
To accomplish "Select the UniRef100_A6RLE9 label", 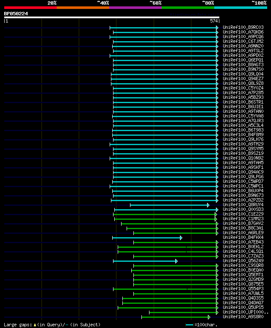I will point(243,233).
